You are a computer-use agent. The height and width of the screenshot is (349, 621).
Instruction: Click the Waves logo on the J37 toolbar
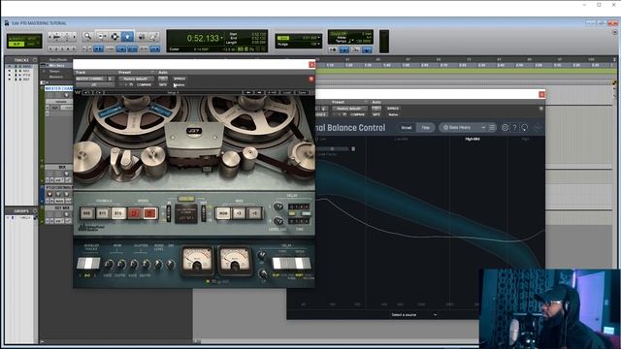click(x=78, y=92)
